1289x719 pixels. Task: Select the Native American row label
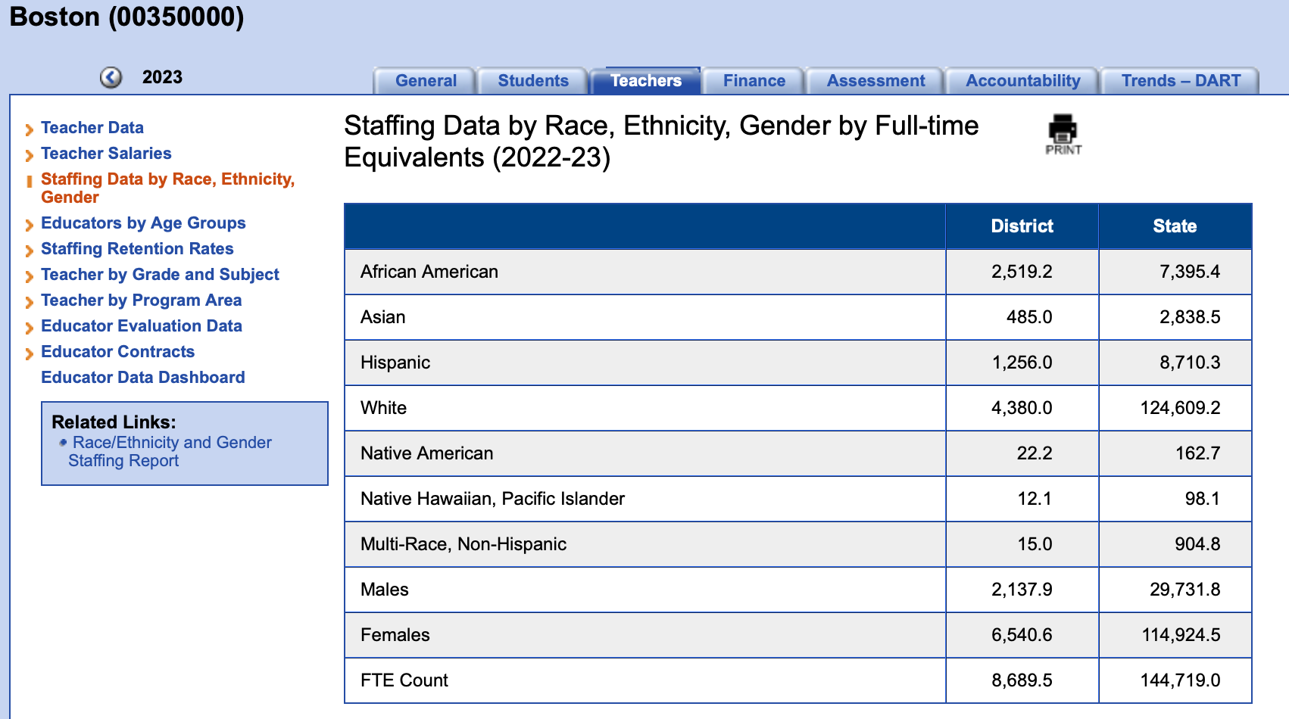426,453
